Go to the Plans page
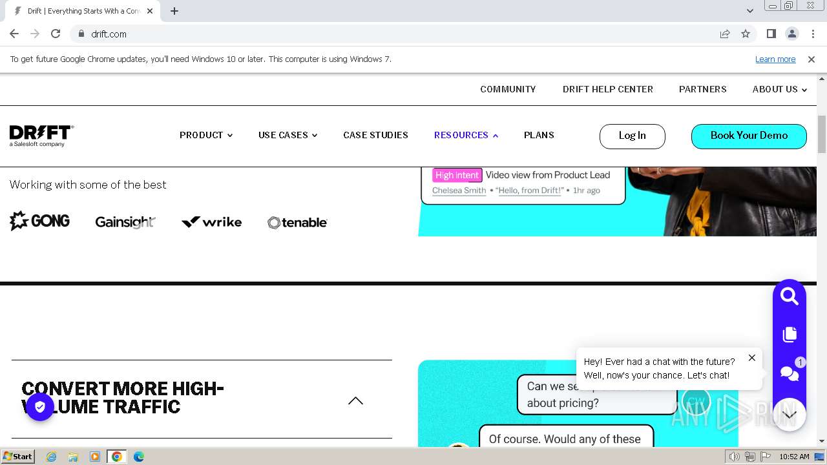Image resolution: width=827 pixels, height=465 pixels. [x=539, y=135]
